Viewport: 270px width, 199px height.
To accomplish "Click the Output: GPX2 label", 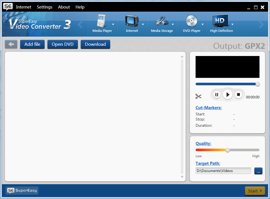I will point(239,46).
